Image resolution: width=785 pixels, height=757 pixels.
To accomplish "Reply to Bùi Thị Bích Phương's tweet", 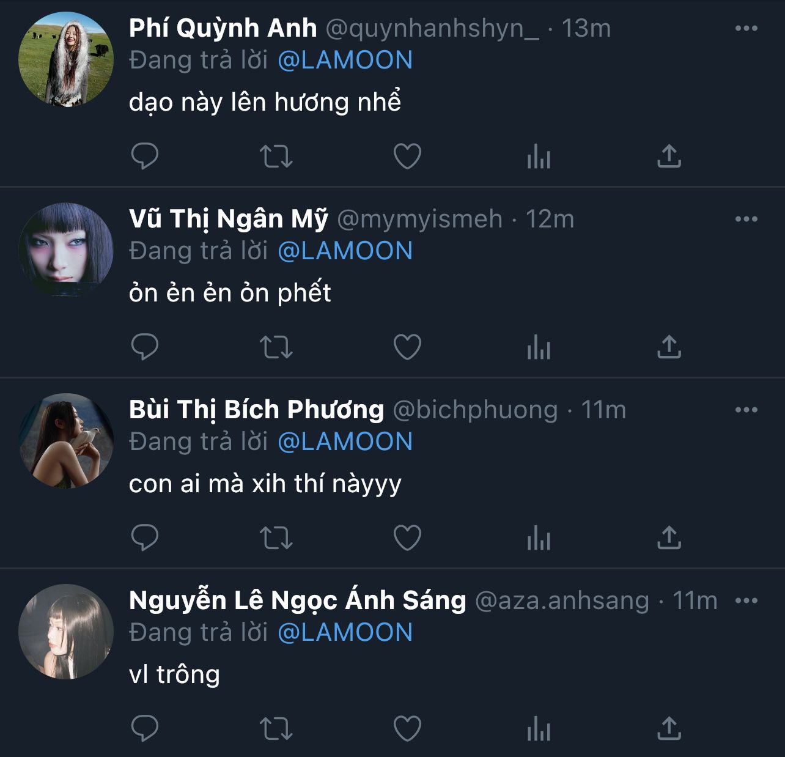I will (145, 538).
